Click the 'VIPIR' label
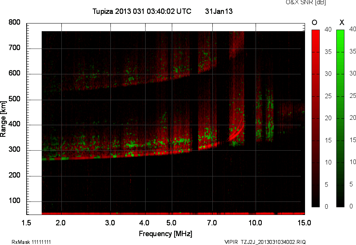 tap(231, 242)
